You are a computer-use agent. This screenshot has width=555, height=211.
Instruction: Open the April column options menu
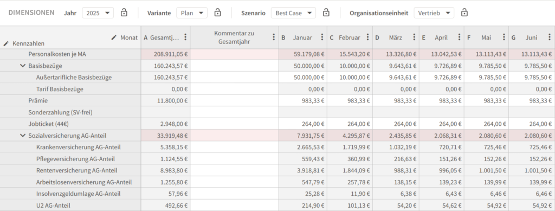pyautogui.click(x=460, y=37)
